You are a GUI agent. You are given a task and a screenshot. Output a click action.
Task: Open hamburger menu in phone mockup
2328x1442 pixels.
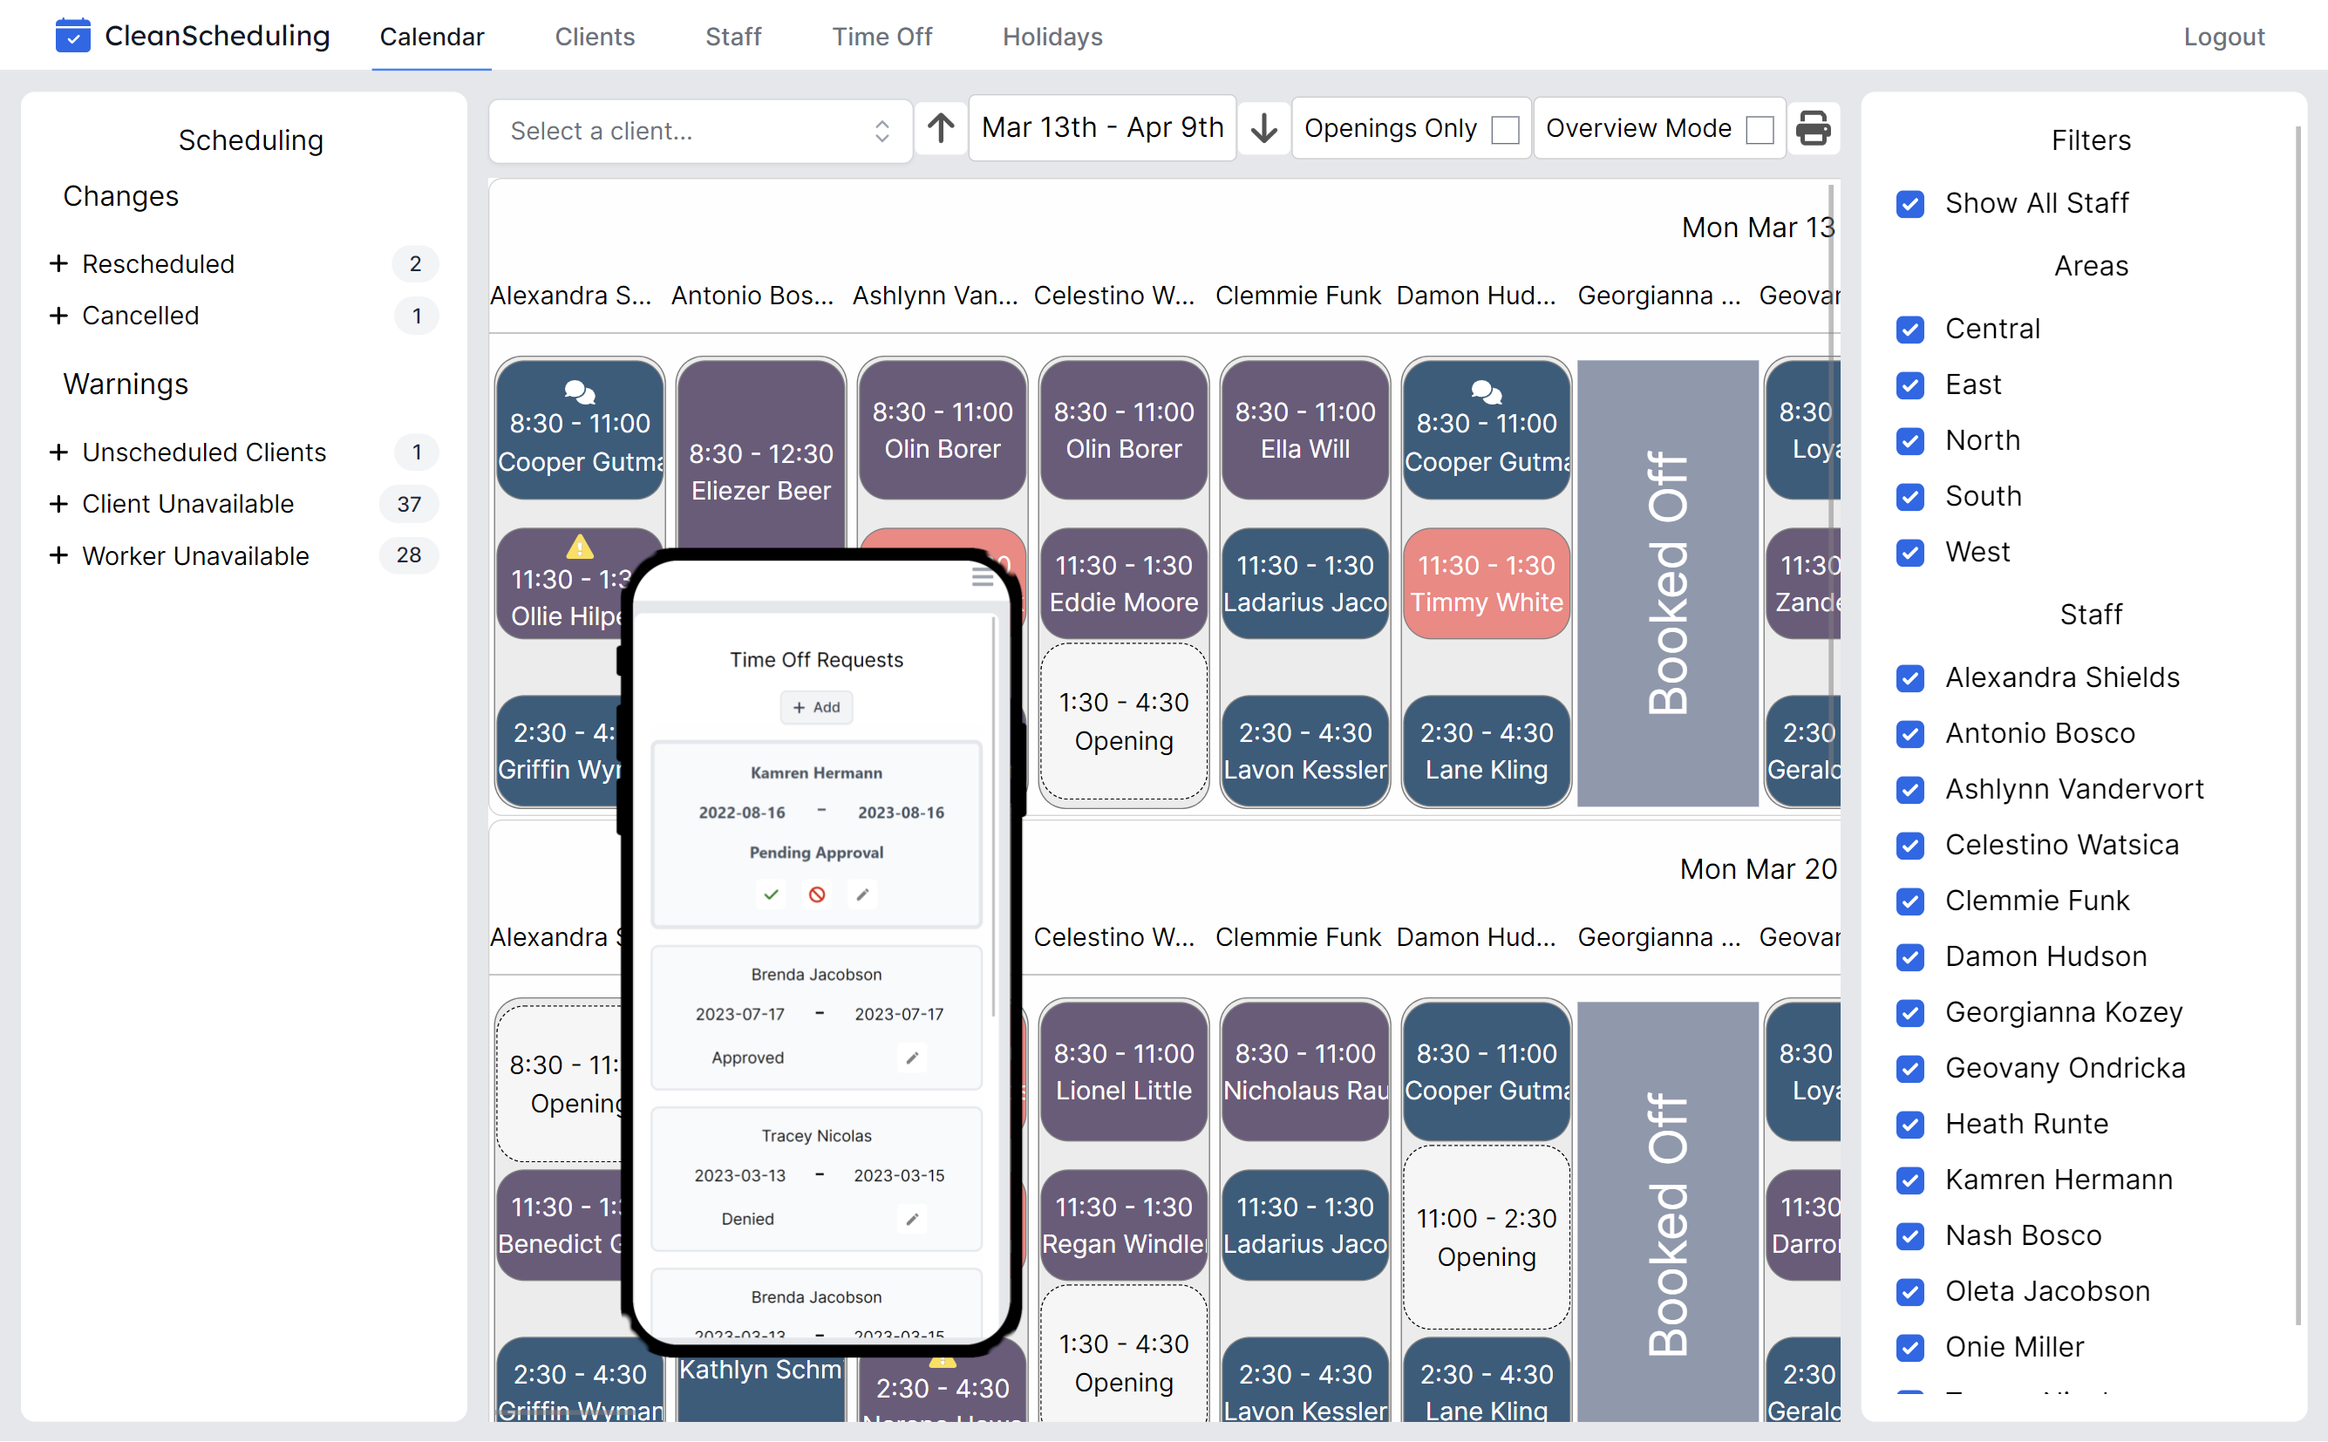click(983, 578)
